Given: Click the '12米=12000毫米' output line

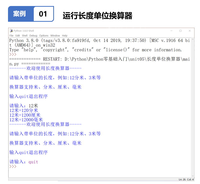Looking at the screenshot, I should click(26, 120).
